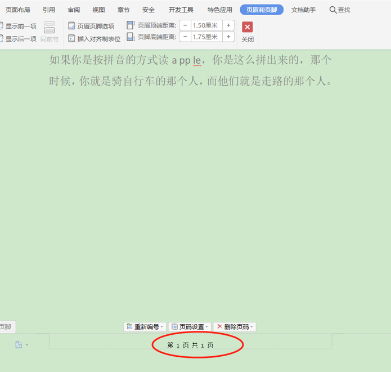
Task: Open the 删除页码 dropdown
Action: point(235,327)
